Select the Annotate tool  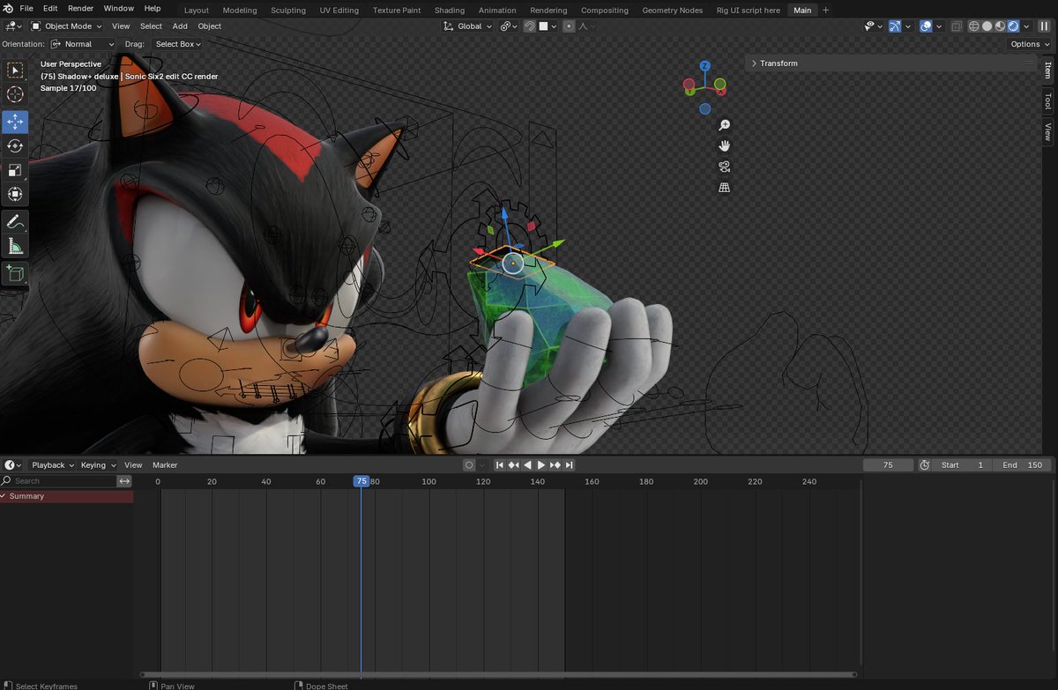[15, 222]
